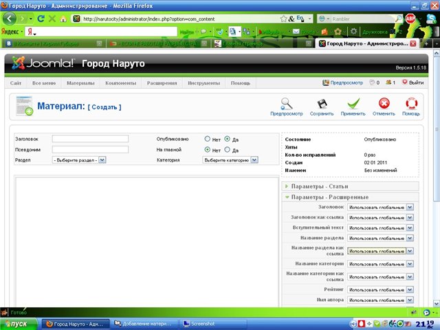440x330 pixels.
Task: Open the Категория category dropdown
Action: click(x=230, y=160)
